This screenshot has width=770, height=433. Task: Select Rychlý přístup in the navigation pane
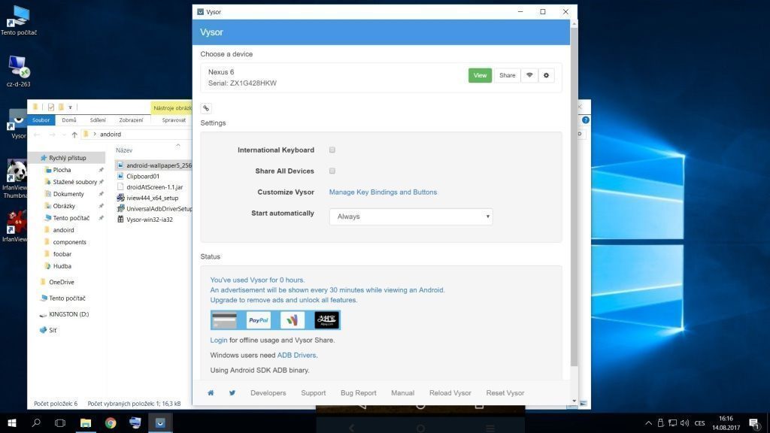coord(67,158)
